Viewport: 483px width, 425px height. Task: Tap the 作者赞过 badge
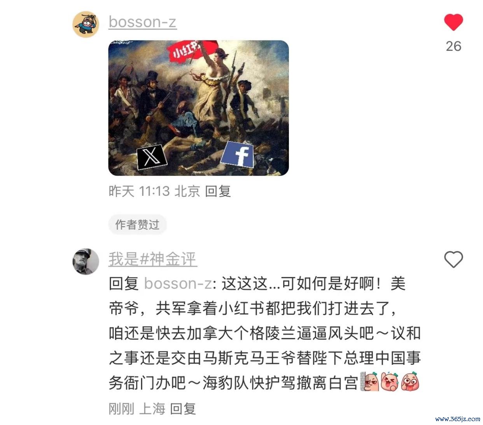click(x=137, y=224)
